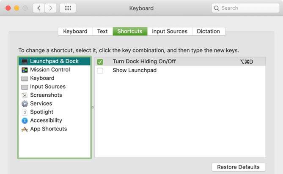Select the Spotlight category icon

click(x=25, y=112)
